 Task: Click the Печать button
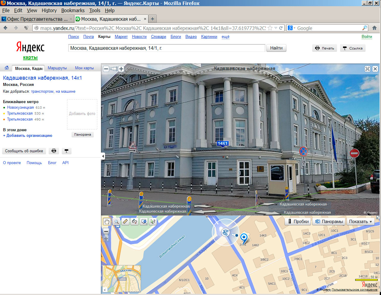325,48
